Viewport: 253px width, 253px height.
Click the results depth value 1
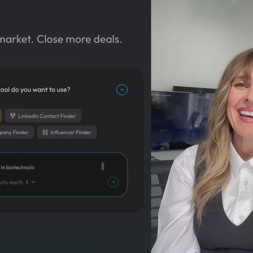click(27, 182)
